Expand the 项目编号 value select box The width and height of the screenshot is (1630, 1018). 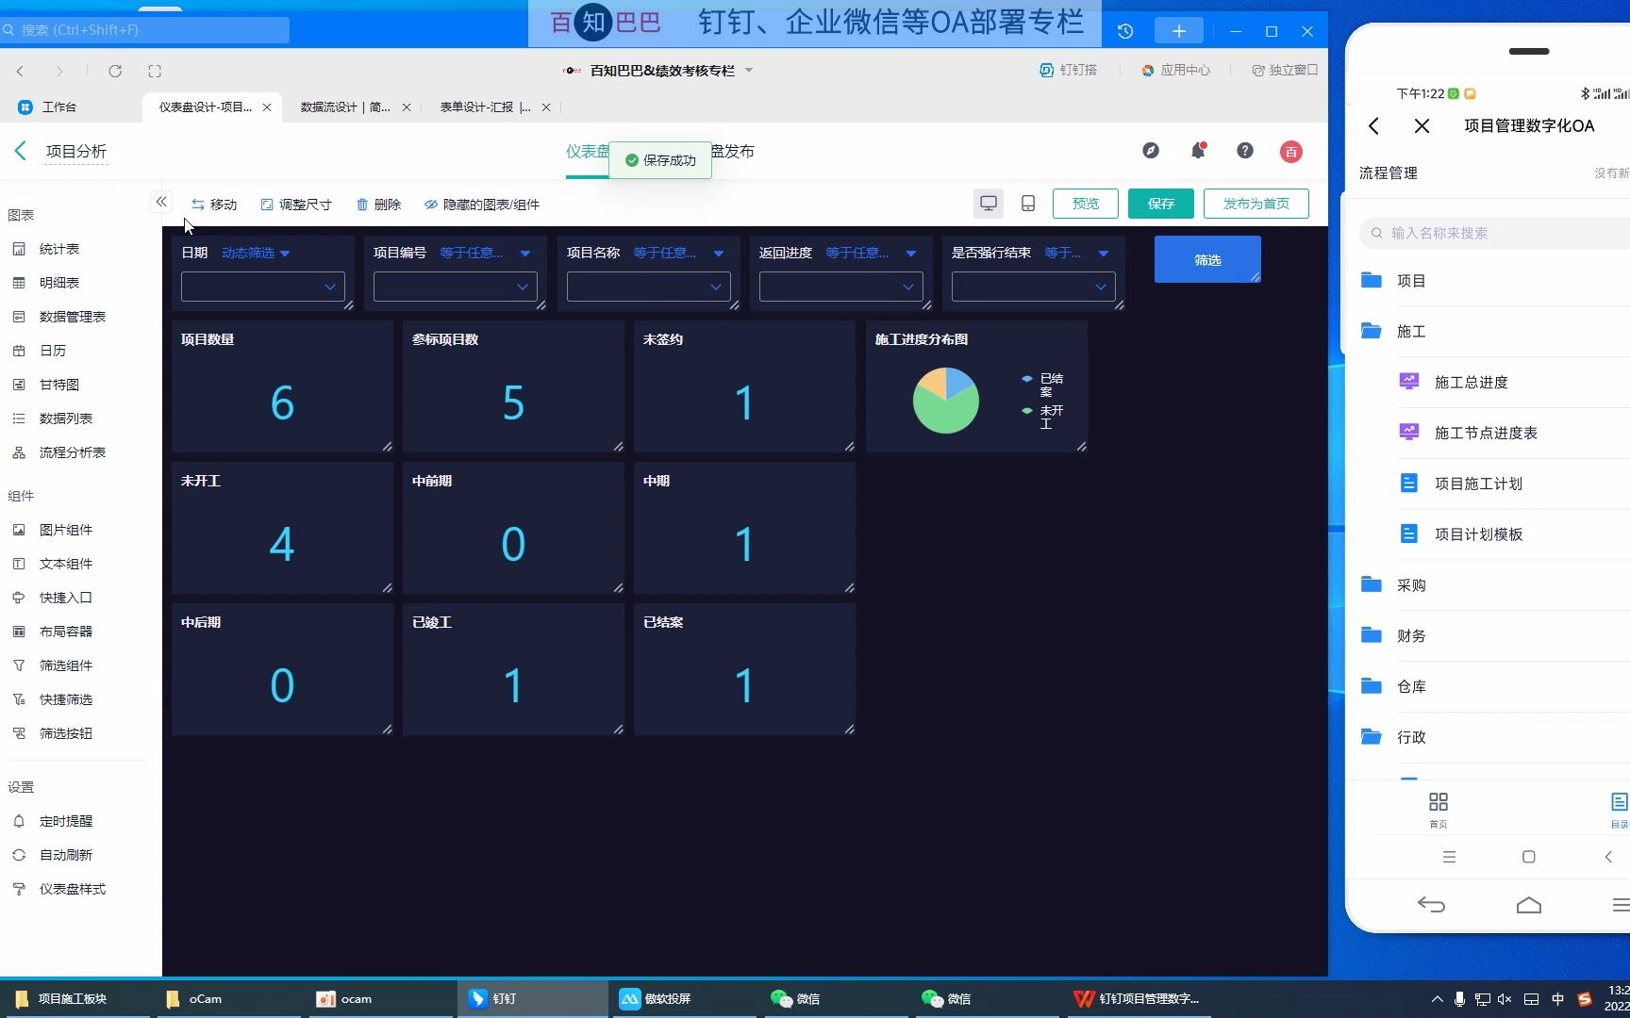click(x=455, y=287)
